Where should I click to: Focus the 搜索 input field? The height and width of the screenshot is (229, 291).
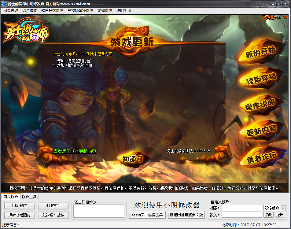(x=241, y=208)
